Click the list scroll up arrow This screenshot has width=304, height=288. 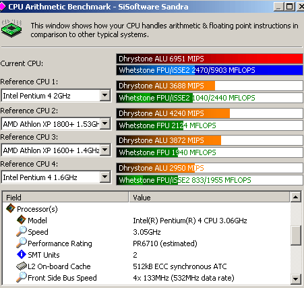pos(296,197)
